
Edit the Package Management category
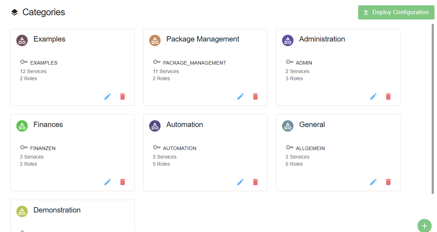[241, 96]
